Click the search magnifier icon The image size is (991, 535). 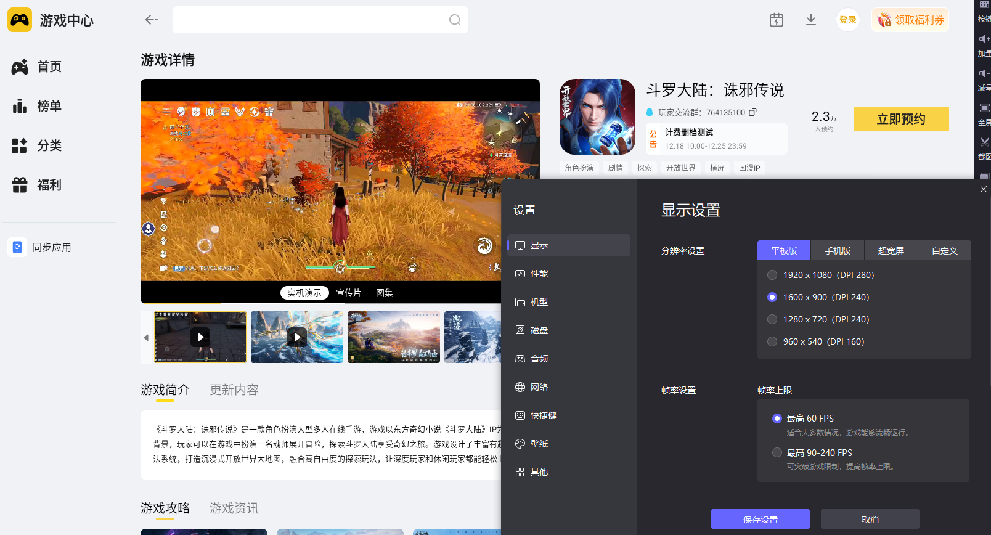[x=455, y=20]
